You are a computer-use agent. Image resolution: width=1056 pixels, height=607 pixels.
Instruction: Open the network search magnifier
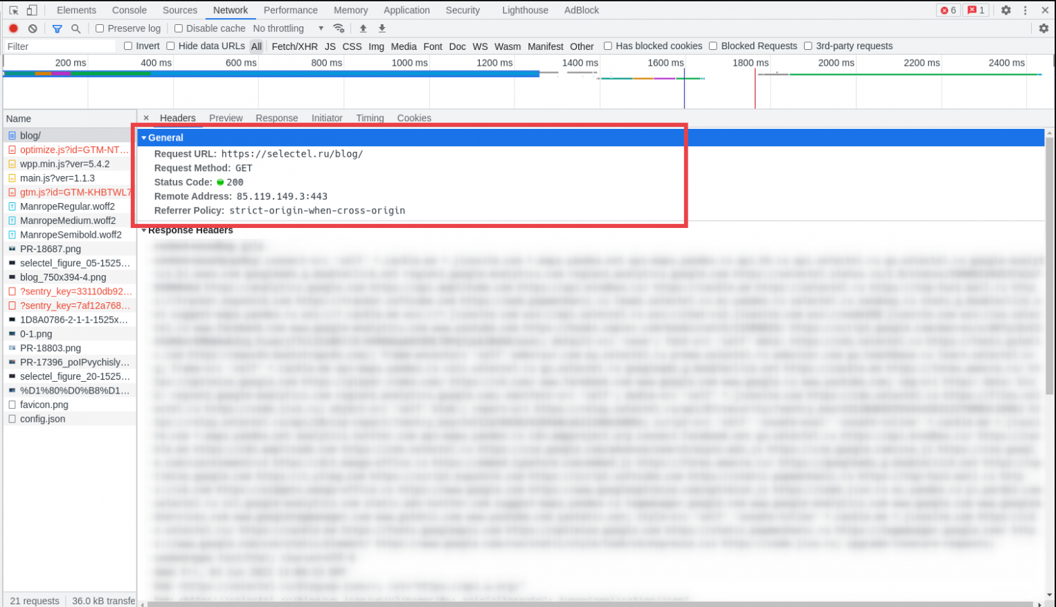[76, 28]
